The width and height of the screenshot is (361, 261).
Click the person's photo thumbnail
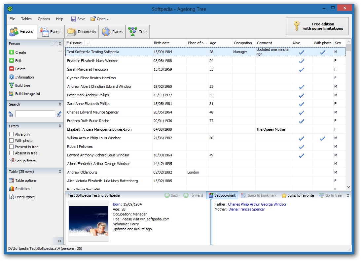(89, 221)
